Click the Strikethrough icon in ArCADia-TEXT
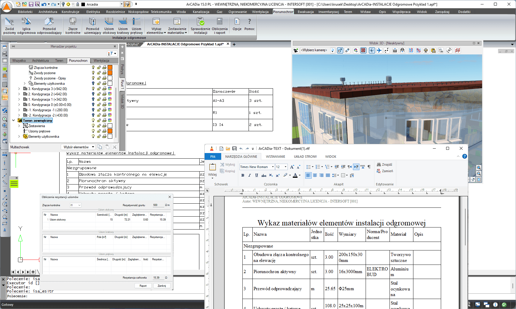 click(264, 175)
